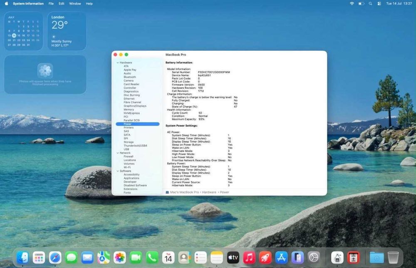416x268 pixels.
Task: Click the battery serial number value
Action: tap(214, 72)
